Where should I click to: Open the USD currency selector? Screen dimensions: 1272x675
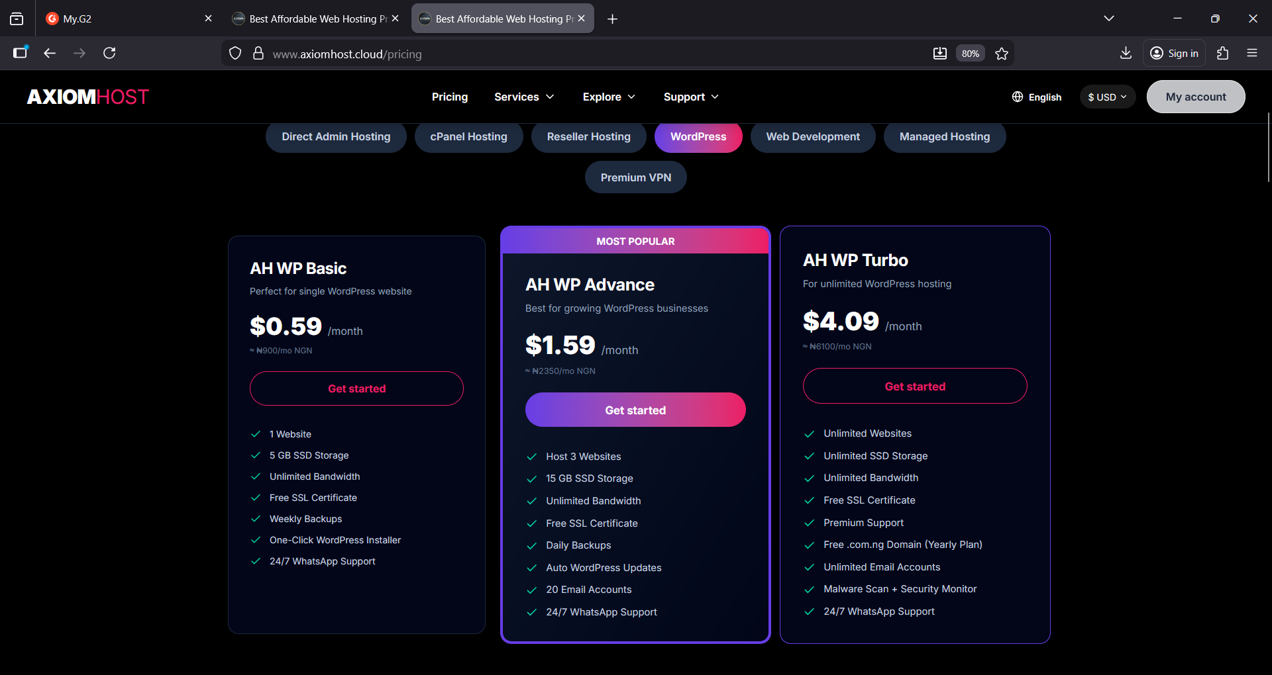pyautogui.click(x=1107, y=97)
